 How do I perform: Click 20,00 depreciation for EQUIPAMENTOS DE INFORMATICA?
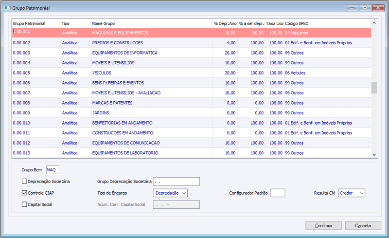coord(230,53)
